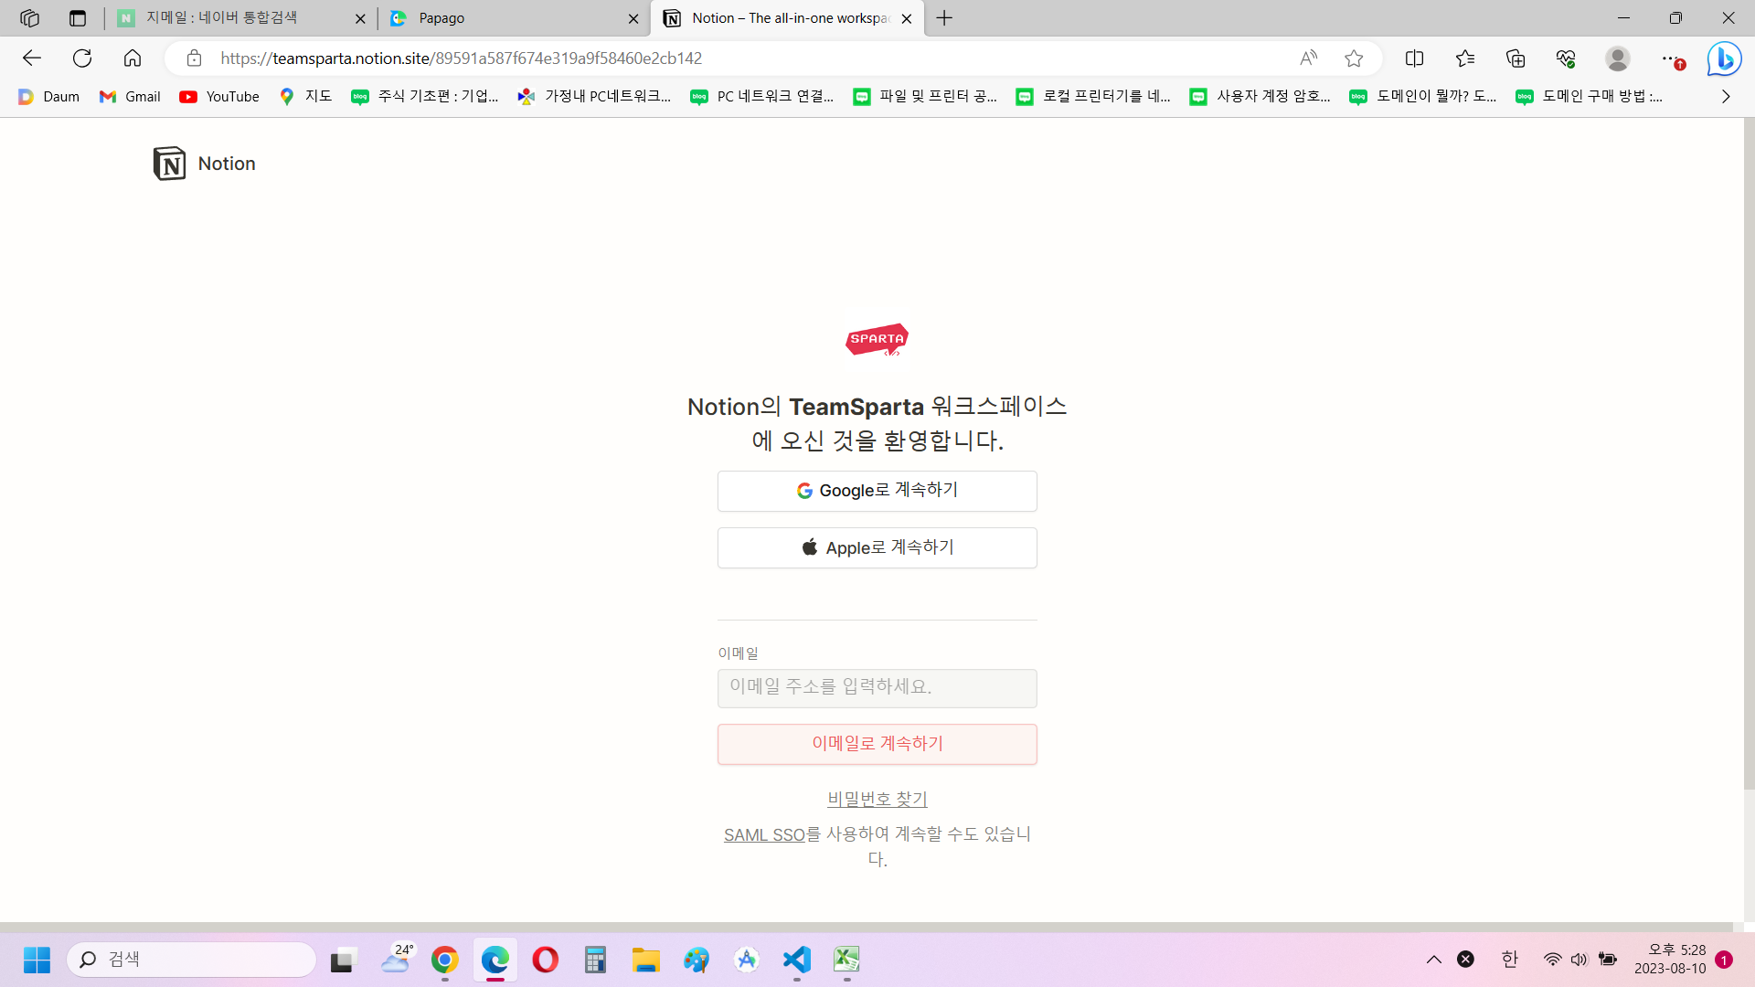The height and width of the screenshot is (987, 1755).
Task: View site information via the lock icon
Action: coord(194,58)
